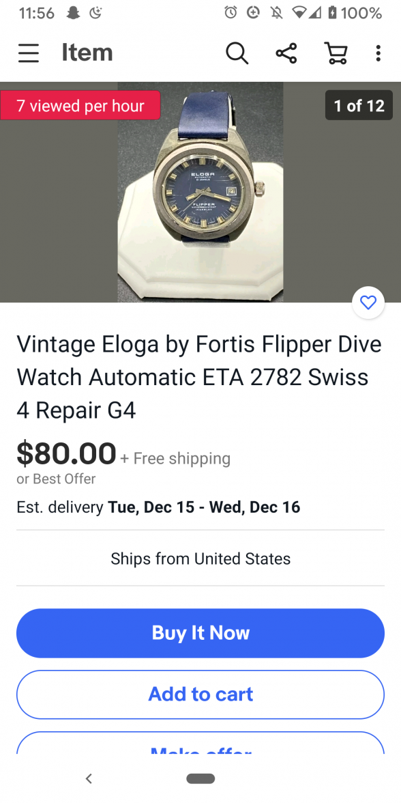Tap the $80.00 price text
This screenshot has width=401, height=803.
67,453
